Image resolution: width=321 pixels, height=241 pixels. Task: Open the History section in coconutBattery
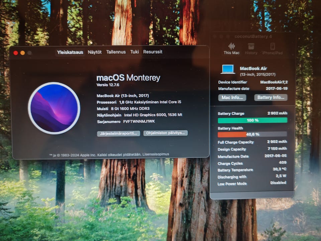(x=251, y=49)
